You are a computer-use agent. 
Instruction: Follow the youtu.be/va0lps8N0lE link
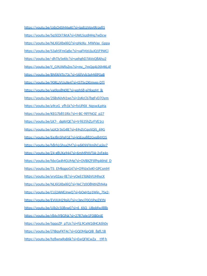click(x=64, y=90)
